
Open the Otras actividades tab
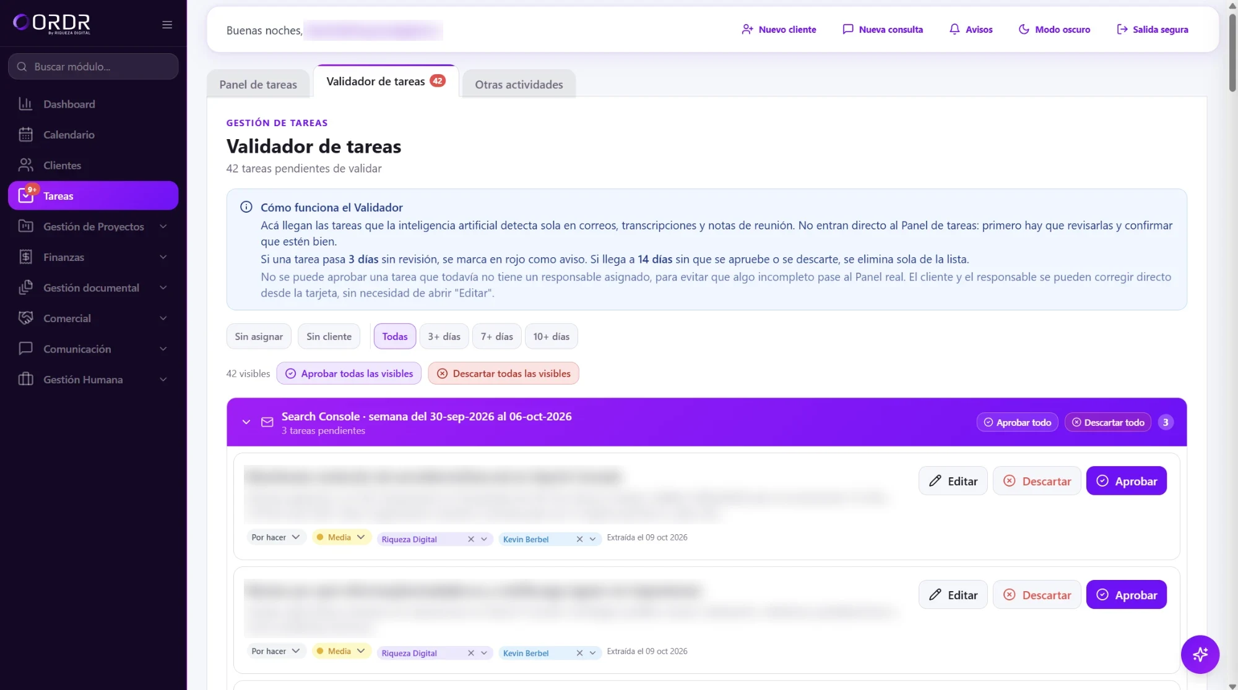tap(519, 84)
